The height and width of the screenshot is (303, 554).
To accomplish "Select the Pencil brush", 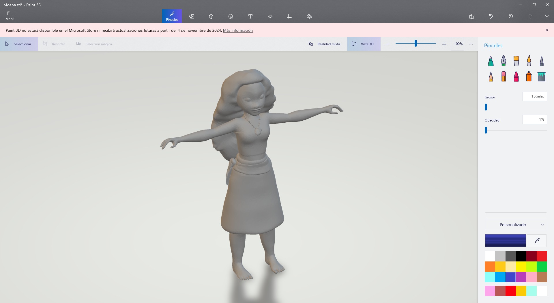I will coord(491,76).
